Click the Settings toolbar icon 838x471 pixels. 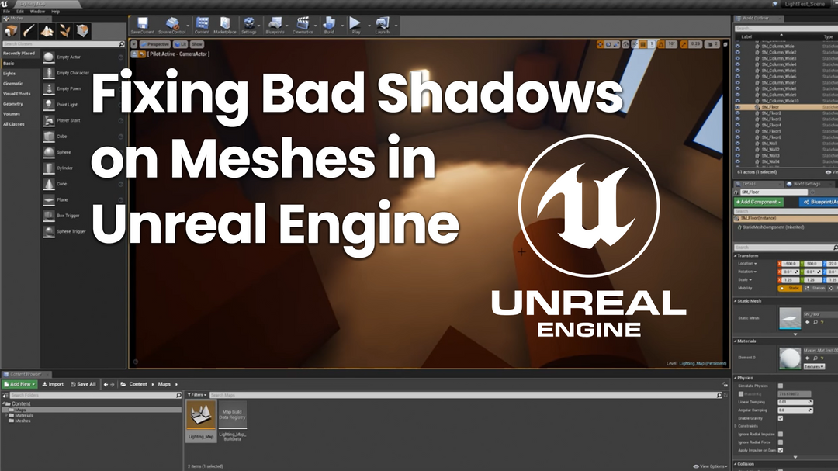pos(249,24)
